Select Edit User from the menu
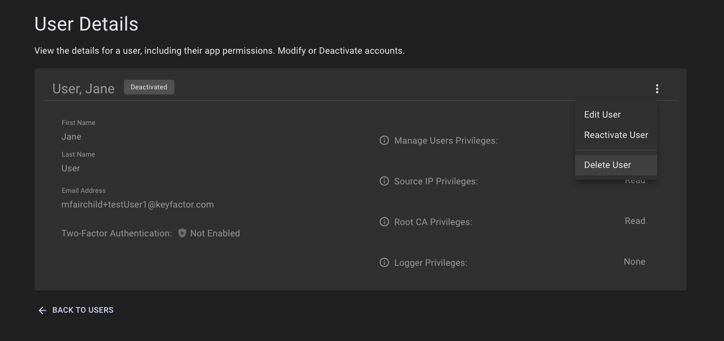The height and width of the screenshot is (341, 724). click(x=602, y=114)
